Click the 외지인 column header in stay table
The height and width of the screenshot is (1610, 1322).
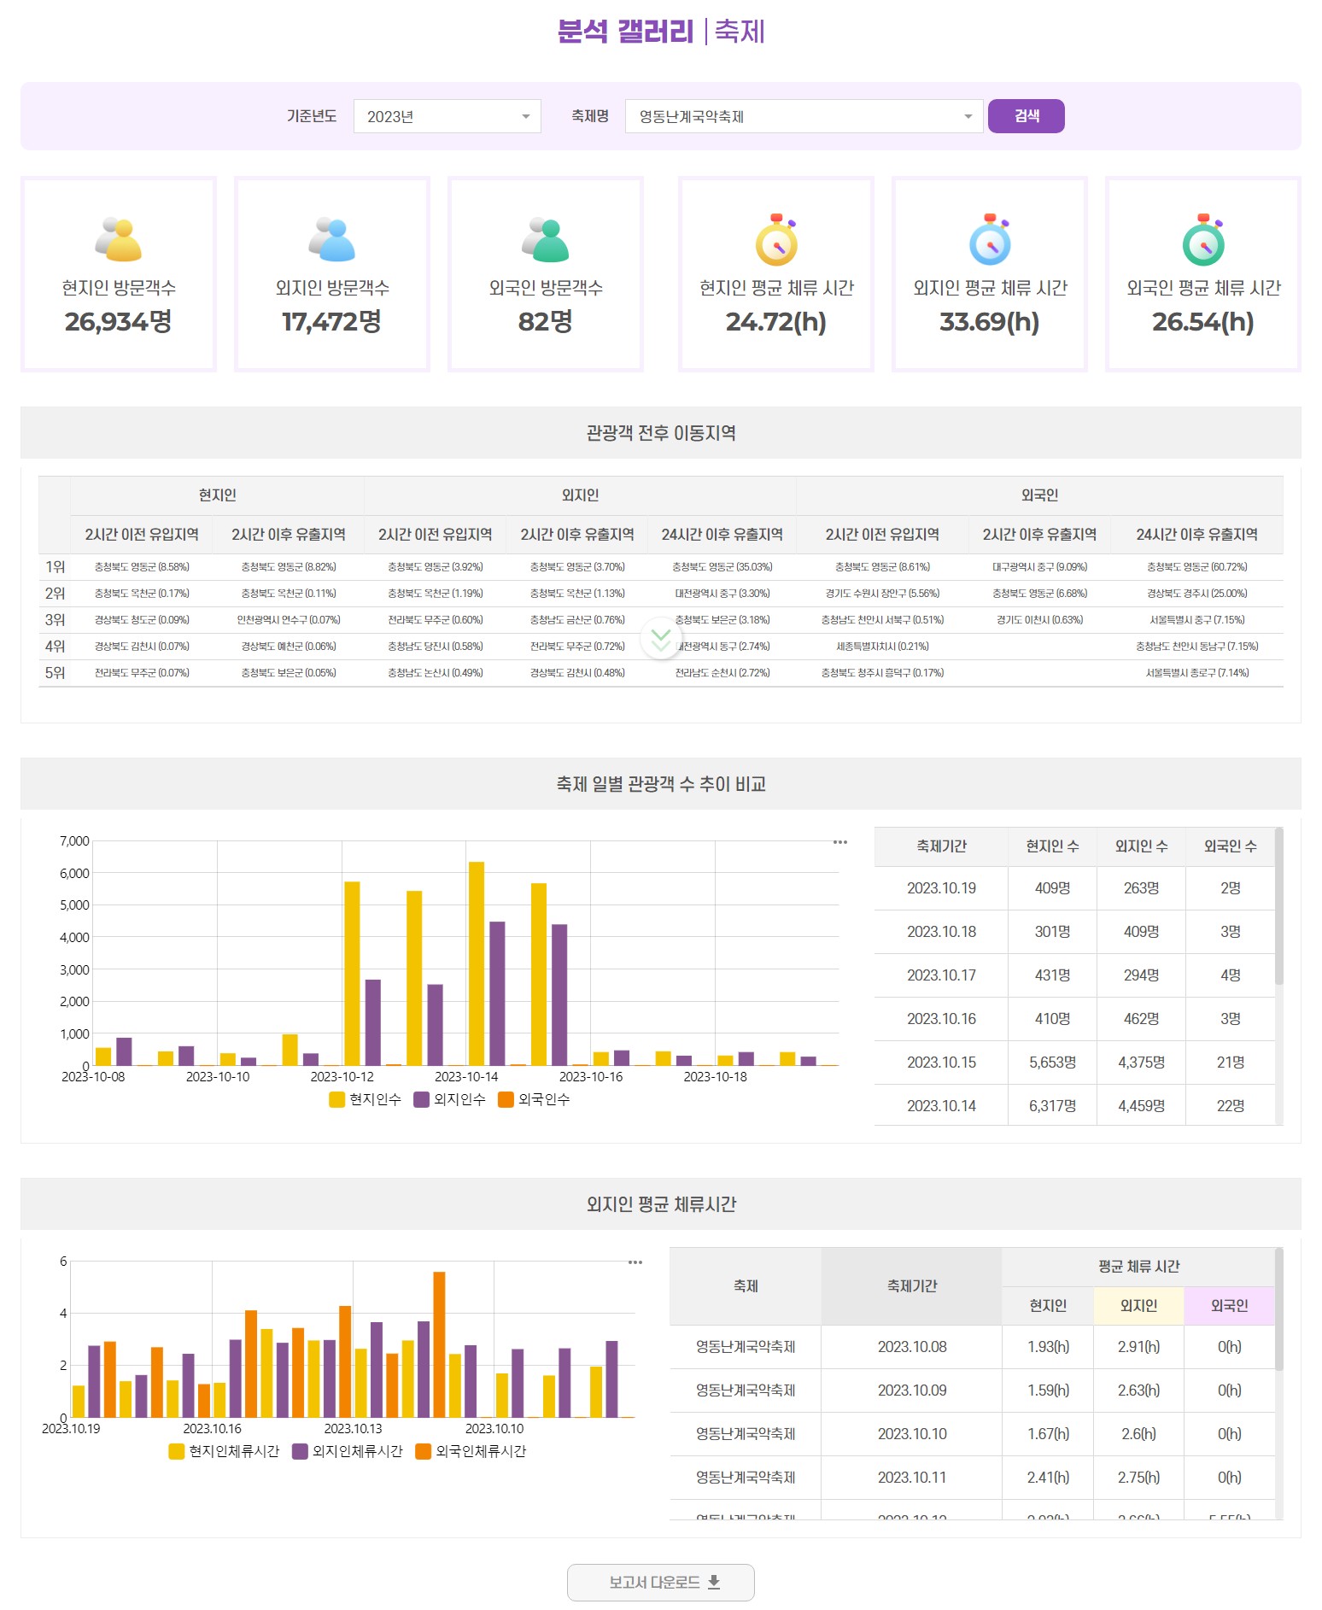[1138, 1305]
